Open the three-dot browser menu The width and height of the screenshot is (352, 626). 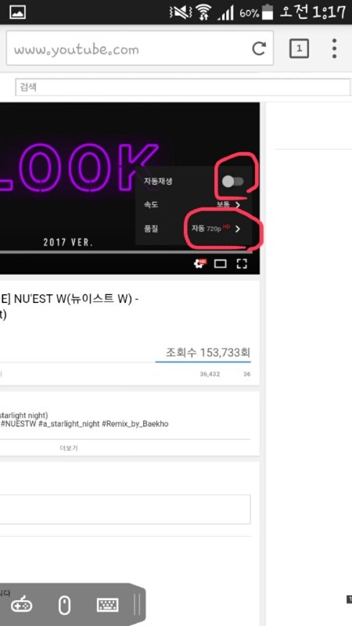334,49
